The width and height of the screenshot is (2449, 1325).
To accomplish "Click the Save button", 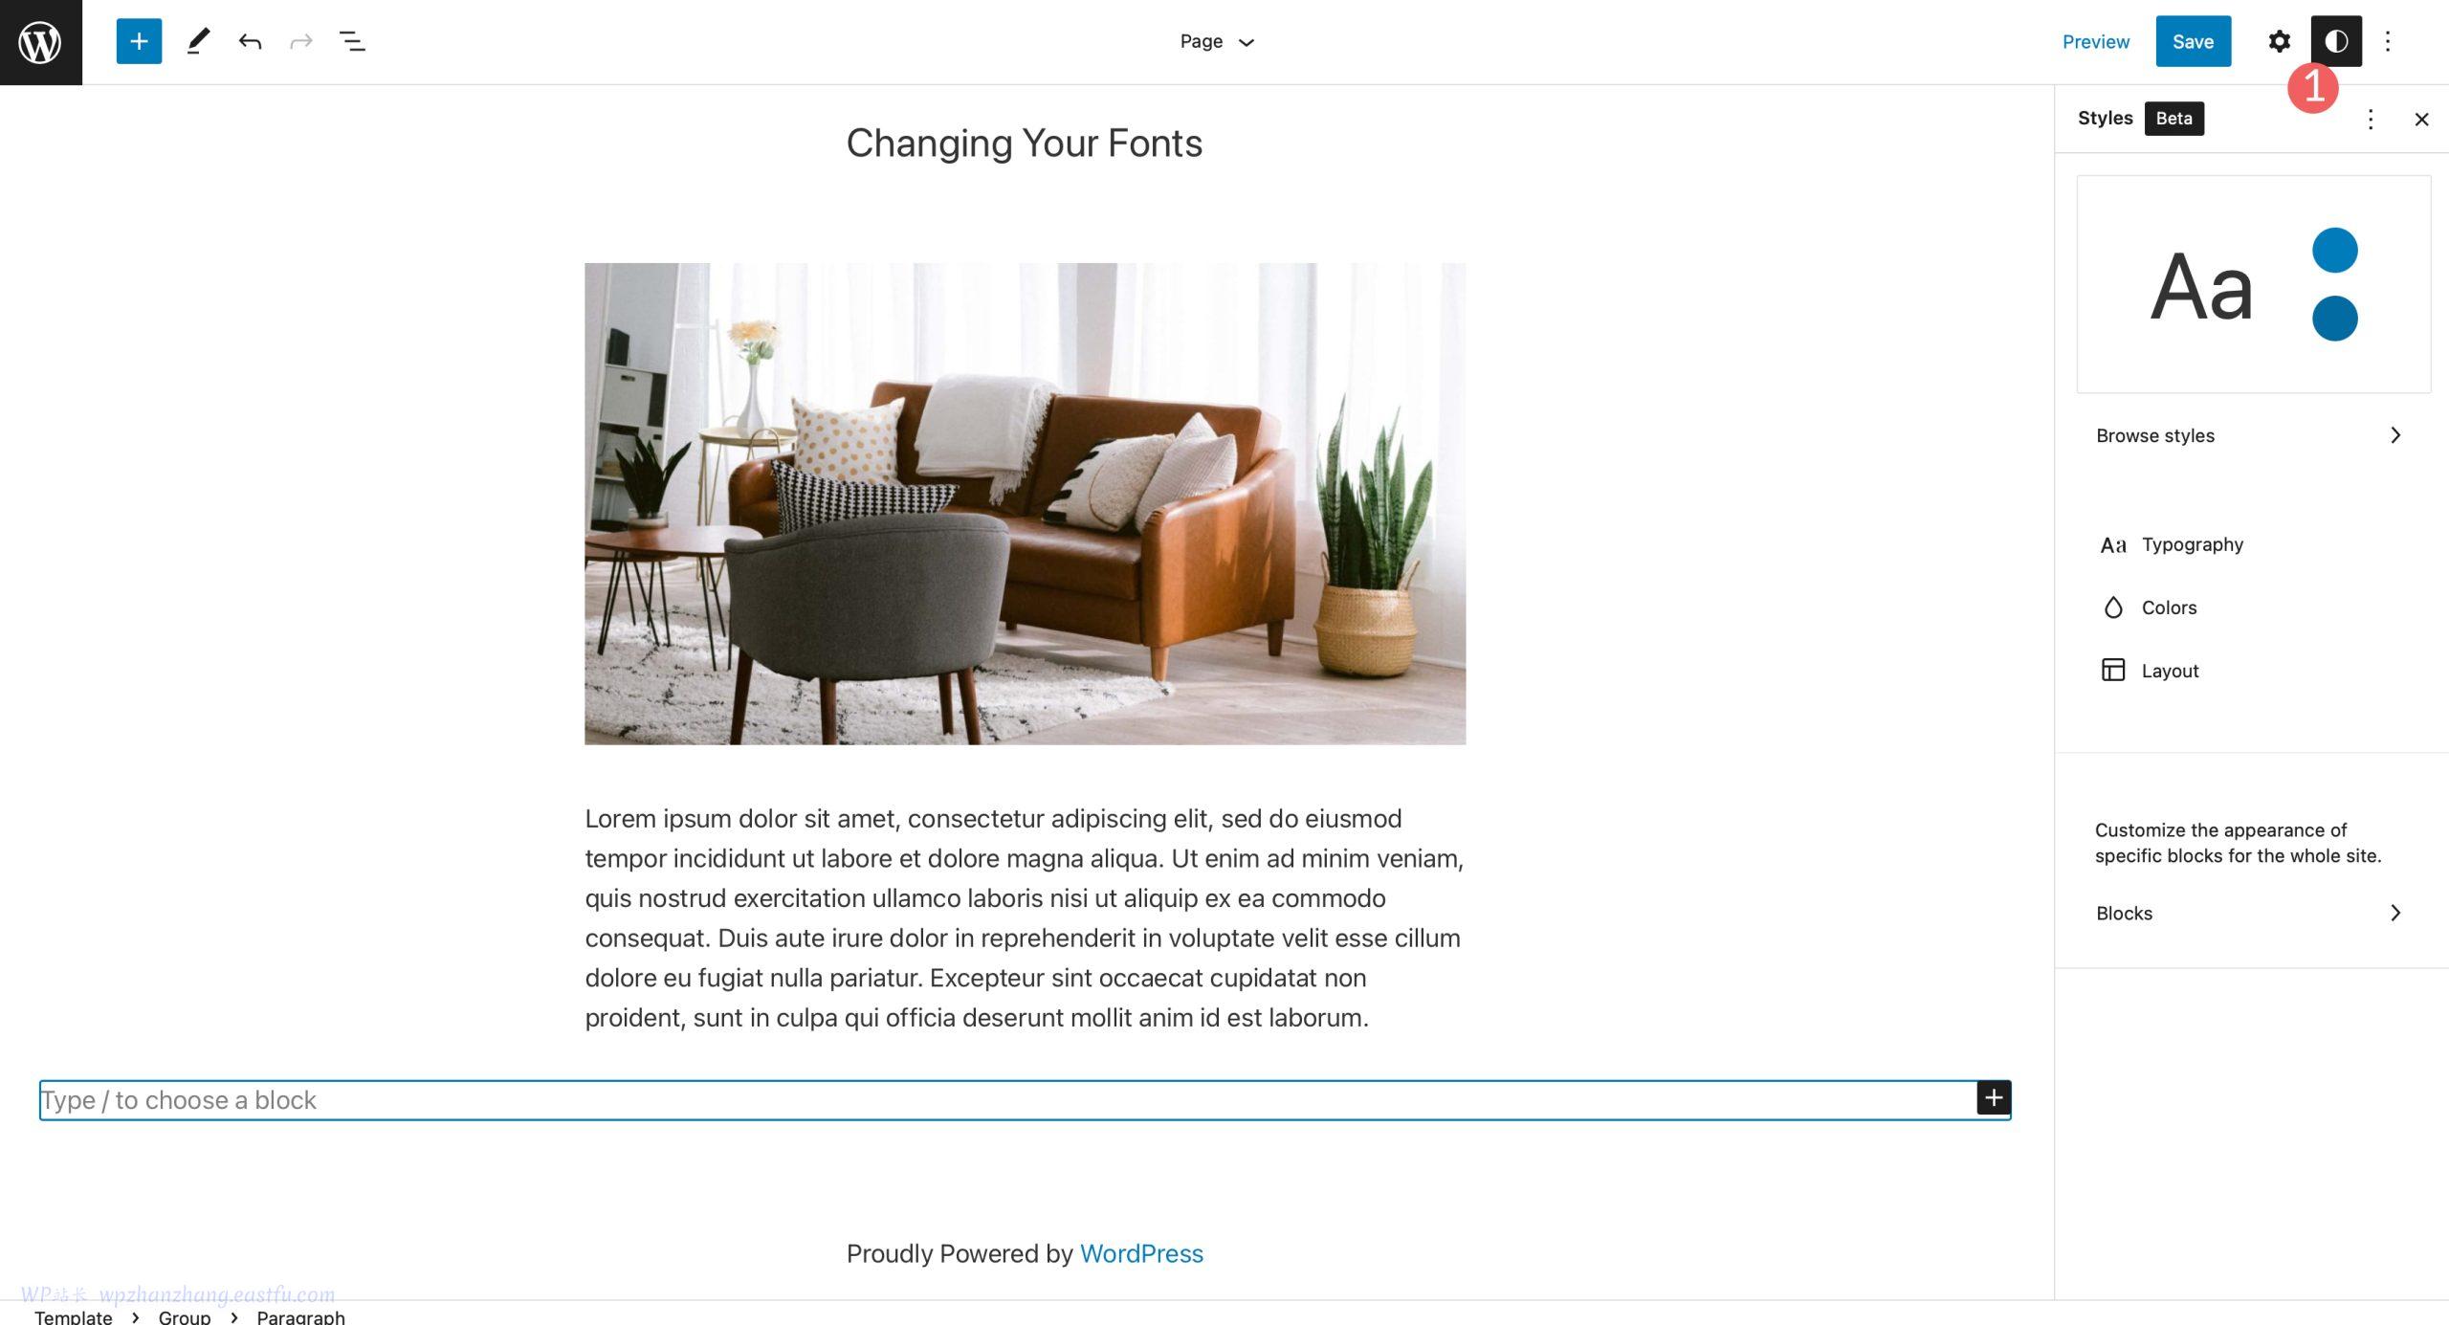I will pos(2193,41).
